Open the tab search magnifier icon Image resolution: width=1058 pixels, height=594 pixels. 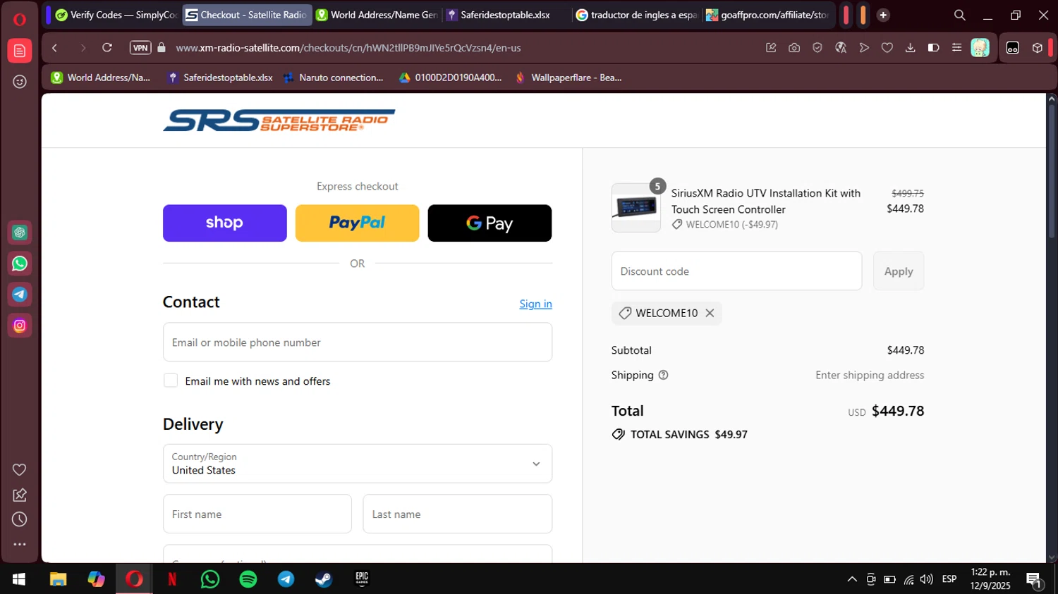point(959,15)
